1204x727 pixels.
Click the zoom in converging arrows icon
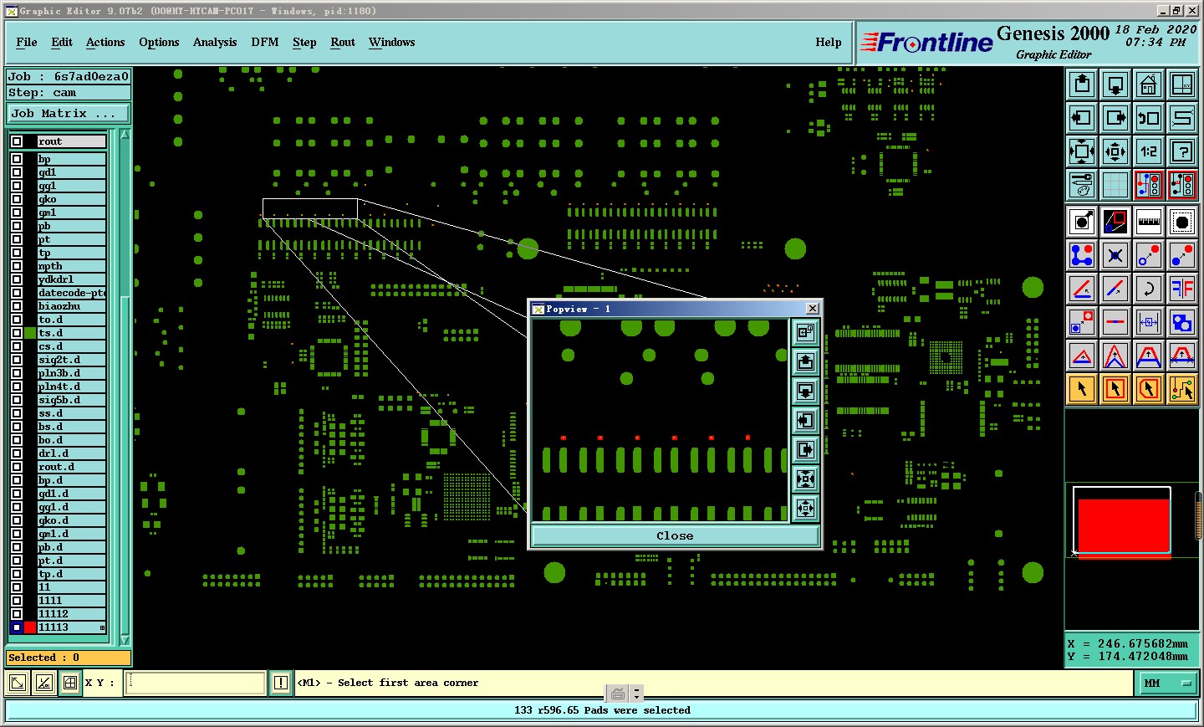tap(1082, 151)
